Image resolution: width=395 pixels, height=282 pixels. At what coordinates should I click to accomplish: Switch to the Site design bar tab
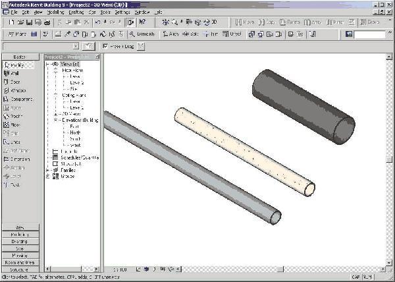(20, 249)
